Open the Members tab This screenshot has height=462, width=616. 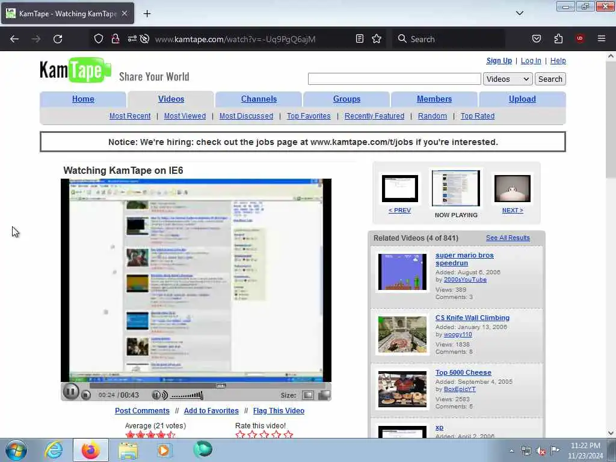[x=434, y=99]
